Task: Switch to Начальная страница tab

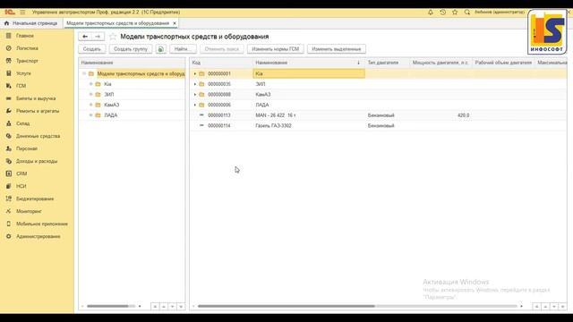Action: (x=31, y=23)
